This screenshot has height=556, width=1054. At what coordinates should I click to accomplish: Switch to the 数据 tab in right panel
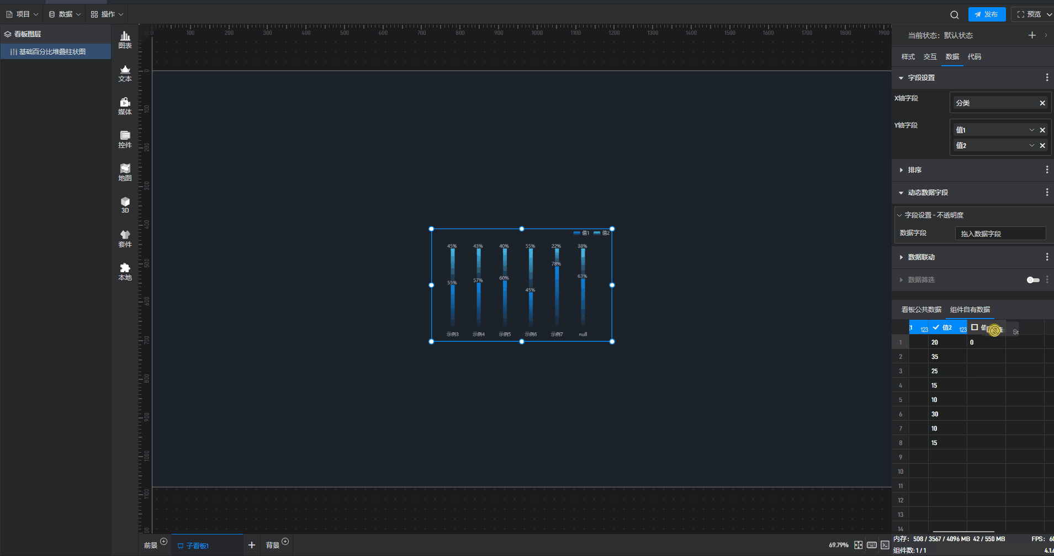(x=952, y=57)
